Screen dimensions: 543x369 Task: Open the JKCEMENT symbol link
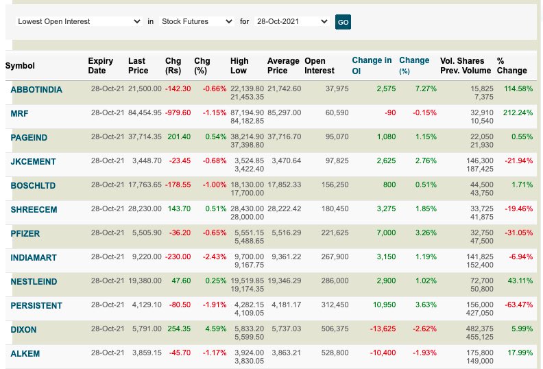coord(33,162)
